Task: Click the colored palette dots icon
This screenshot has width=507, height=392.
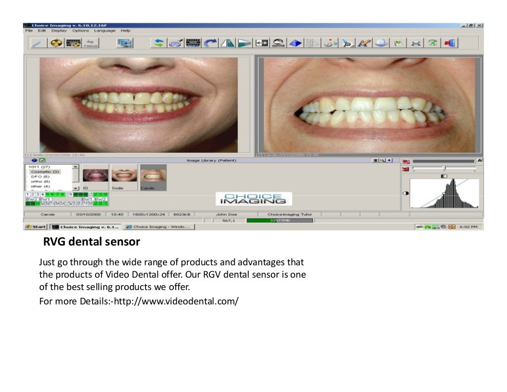Action: click(x=330, y=43)
